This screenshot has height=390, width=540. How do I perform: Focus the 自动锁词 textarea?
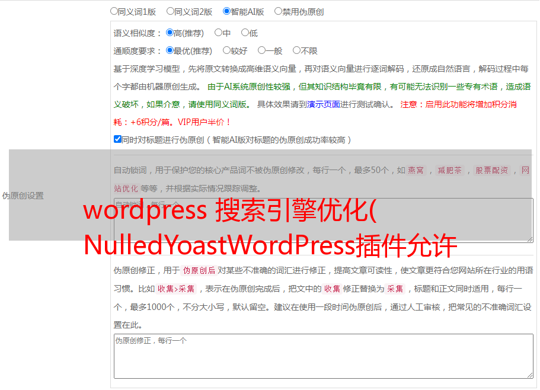(324, 220)
